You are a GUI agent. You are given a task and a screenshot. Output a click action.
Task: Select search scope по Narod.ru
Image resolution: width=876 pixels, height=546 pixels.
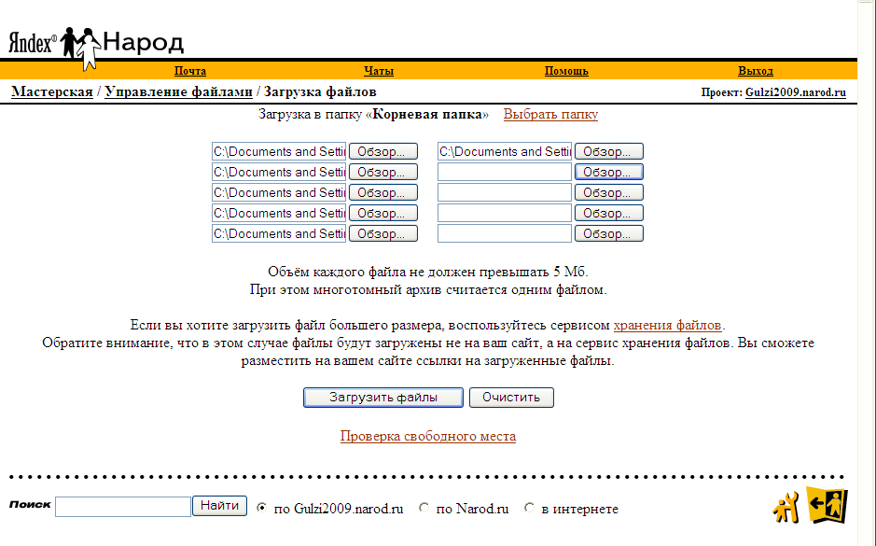point(424,508)
